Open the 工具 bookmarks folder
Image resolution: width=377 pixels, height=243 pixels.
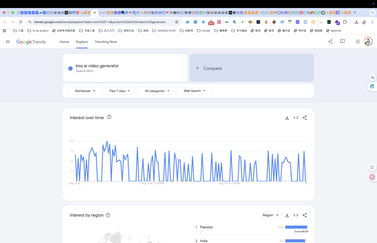point(18,31)
